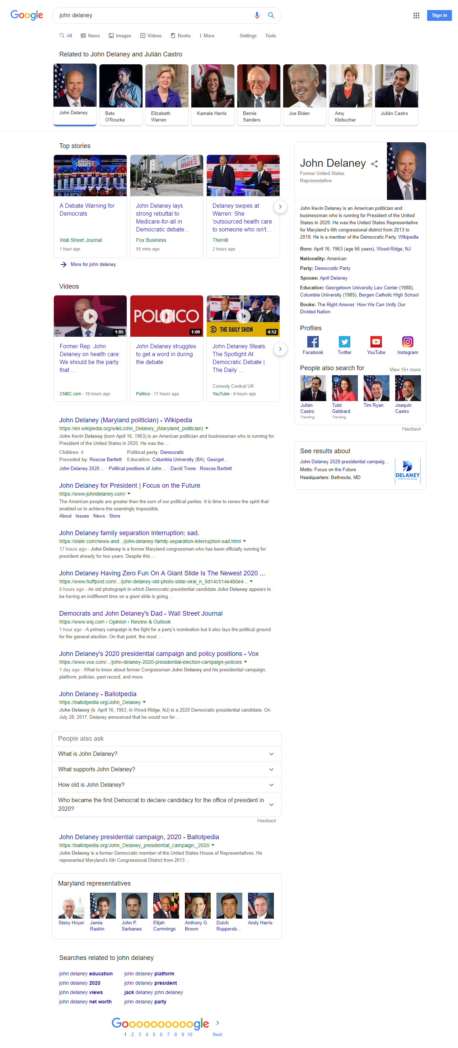Open the Facebook profile icon
Screen dimensions: 458x1048
(313, 342)
